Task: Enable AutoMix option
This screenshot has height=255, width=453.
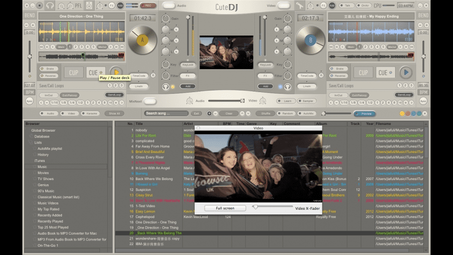Action: click(x=307, y=113)
